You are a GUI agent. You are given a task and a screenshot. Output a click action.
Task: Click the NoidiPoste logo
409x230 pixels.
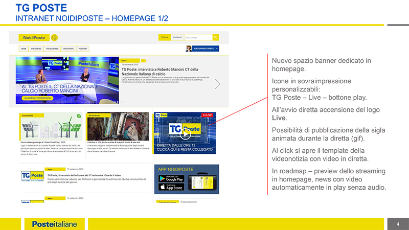(x=34, y=37)
